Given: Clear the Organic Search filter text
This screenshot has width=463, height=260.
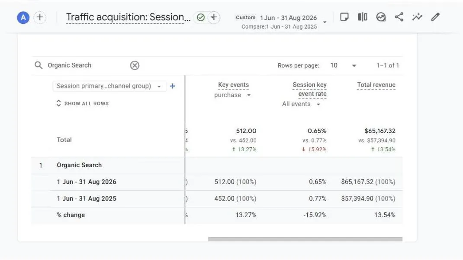Looking at the screenshot, I should 135,65.
